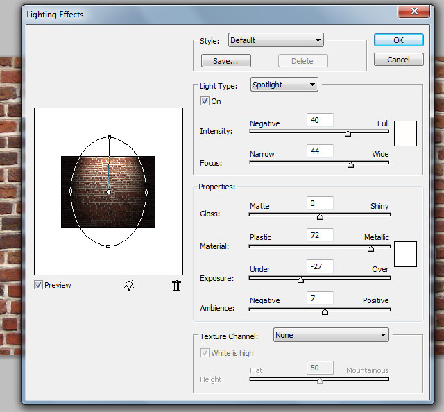
Task: Click the Ambience slider handle
Action: click(x=325, y=311)
